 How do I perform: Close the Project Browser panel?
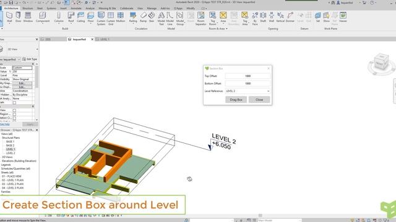(37, 130)
